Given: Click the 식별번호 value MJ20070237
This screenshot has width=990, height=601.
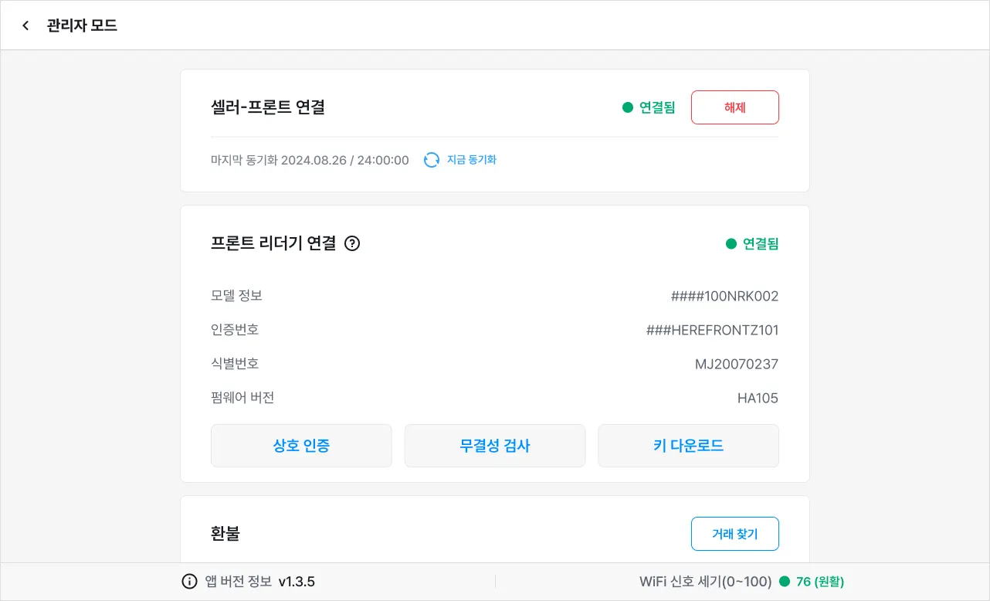Looking at the screenshot, I should pyautogui.click(x=737, y=364).
